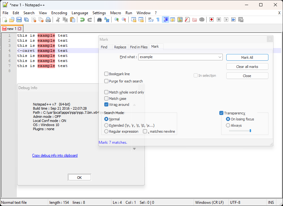Click the Cut scissors icon
Viewport: 283px width, 206px height.
[58, 20]
